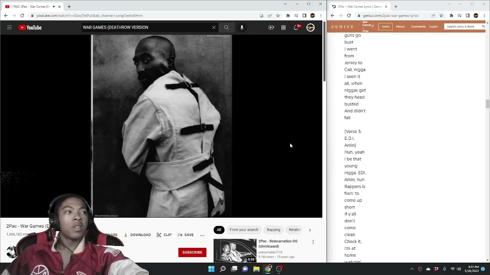Open extensions puzzle icon in YouTube window
The height and width of the screenshot is (275, 490).
[x=288, y=16]
